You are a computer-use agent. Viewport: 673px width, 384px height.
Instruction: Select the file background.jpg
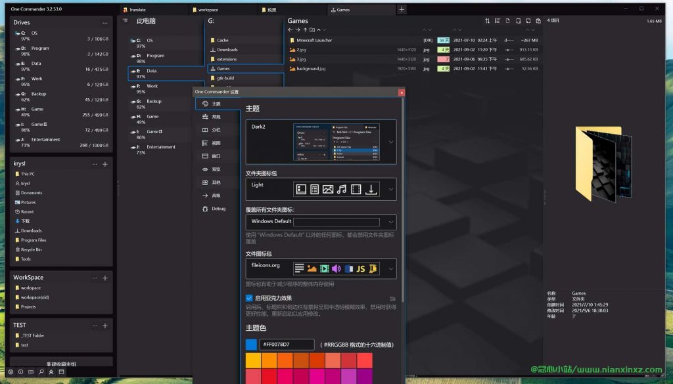414,68
